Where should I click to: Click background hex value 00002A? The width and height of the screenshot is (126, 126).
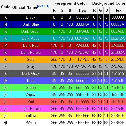(x=118, y=24)
